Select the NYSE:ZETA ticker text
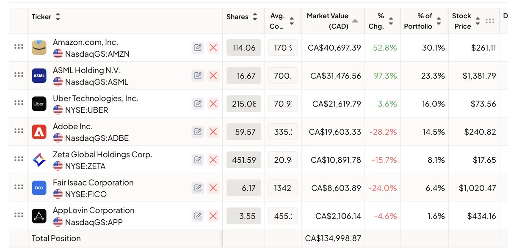This screenshot has width=508, height=251. pyautogui.click(x=85, y=166)
